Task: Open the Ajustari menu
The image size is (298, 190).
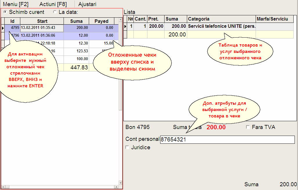Action: click(87, 4)
